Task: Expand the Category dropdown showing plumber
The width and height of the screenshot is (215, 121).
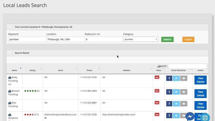Action: pos(141,39)
